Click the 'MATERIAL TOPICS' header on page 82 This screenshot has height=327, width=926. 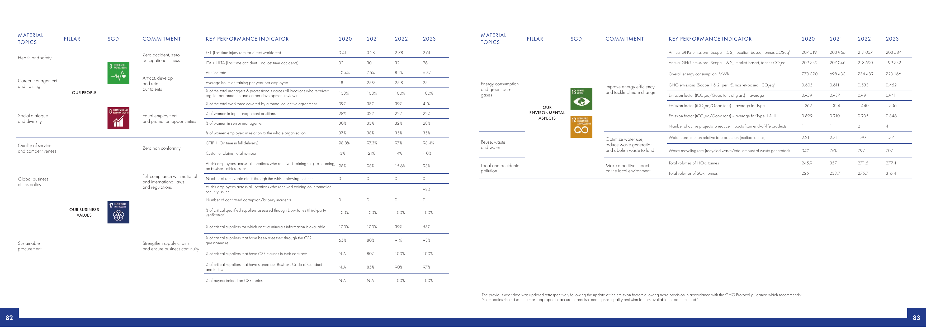coord(31,39)
